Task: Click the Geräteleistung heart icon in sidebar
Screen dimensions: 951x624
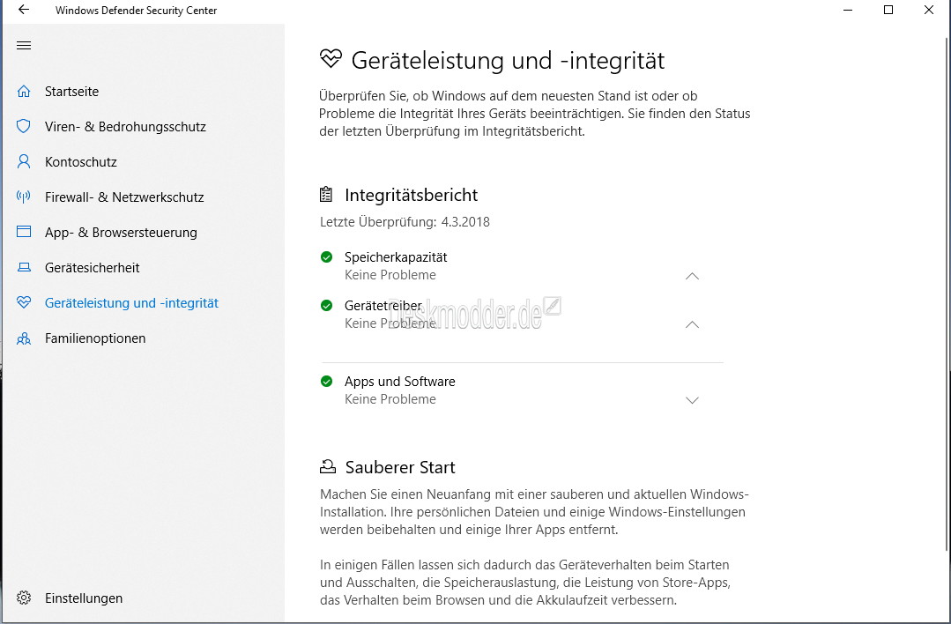Action: [x=24, y=302]
